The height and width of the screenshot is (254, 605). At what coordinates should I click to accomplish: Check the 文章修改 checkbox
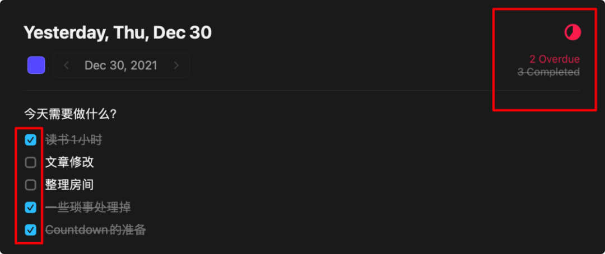pos(31,163)
